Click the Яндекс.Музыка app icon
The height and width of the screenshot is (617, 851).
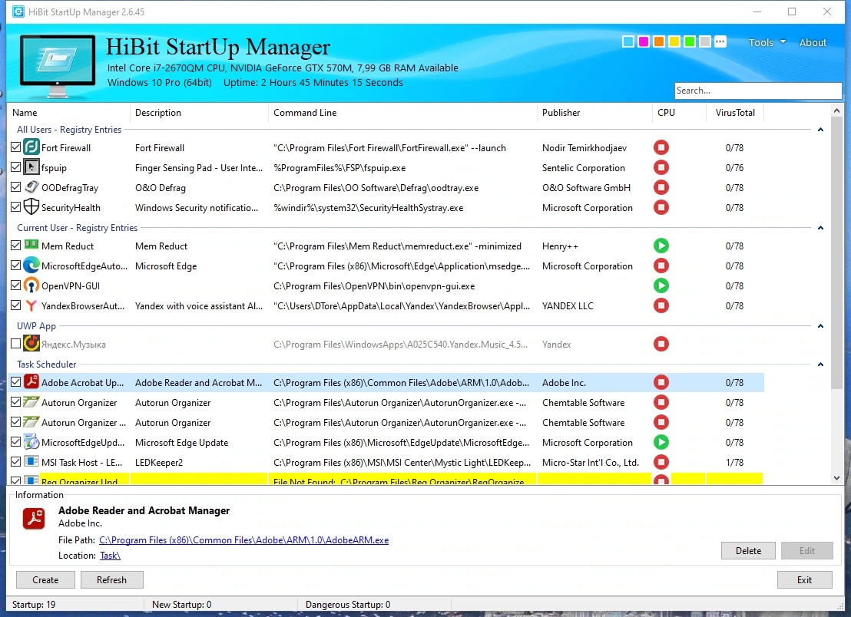pos(31,344)
